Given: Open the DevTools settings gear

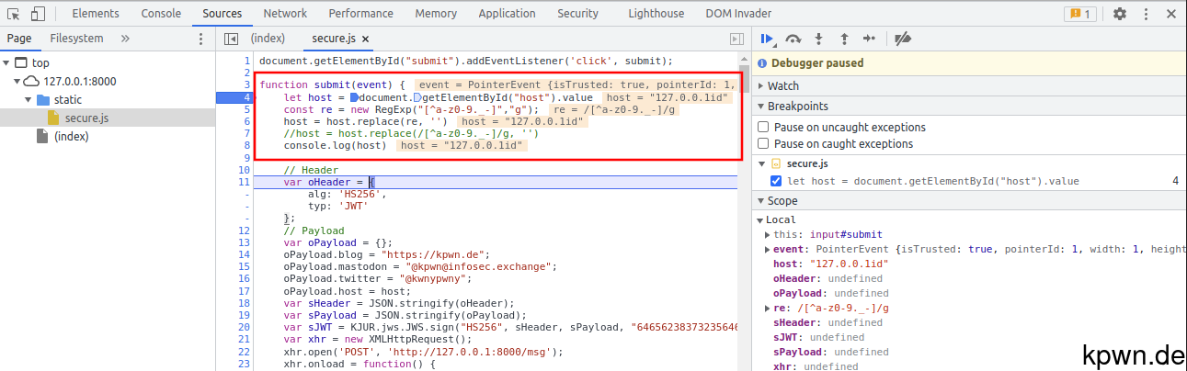Looking at the screenshot, I should click(1119, 14).
